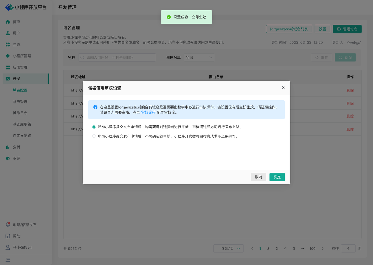Open the 用户 user icon in sidebar
The width and height of the screenshot is (373, 265).
tap(8, 33)
